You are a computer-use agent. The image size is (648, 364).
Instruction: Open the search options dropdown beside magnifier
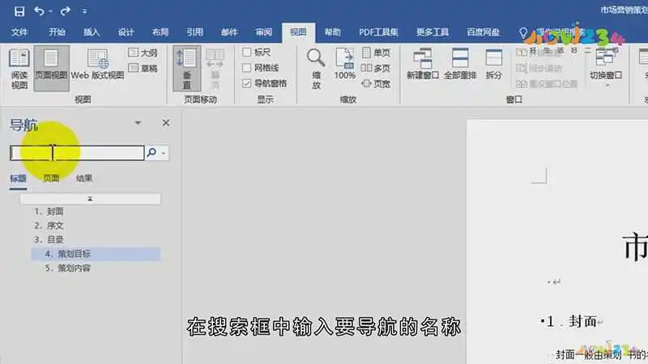(x=164, y=152)
